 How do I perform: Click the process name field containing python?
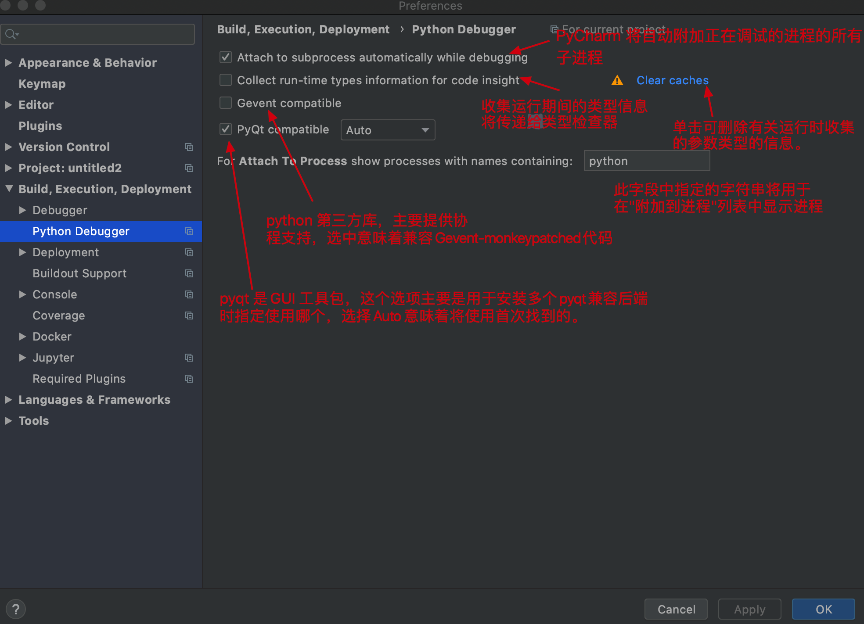pyautogui.click(x=647, y=161)
